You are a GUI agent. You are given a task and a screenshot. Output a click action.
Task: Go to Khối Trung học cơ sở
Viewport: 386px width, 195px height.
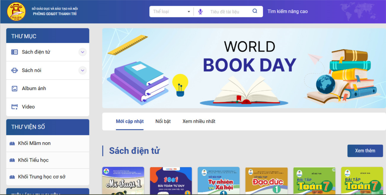point(41,177)
